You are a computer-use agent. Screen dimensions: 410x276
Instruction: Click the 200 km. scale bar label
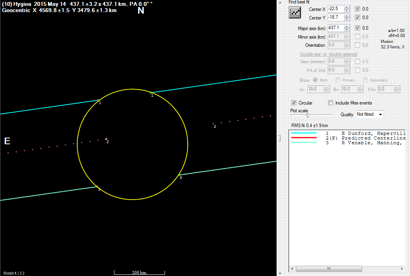pyautogui.click(x=139, y=272)
